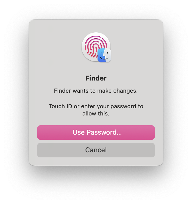Click the white circle behind the fingerprint
Image resolution: width=192 pixels, height=204 pixels.
pyautogui.click(x=96, y=47)
